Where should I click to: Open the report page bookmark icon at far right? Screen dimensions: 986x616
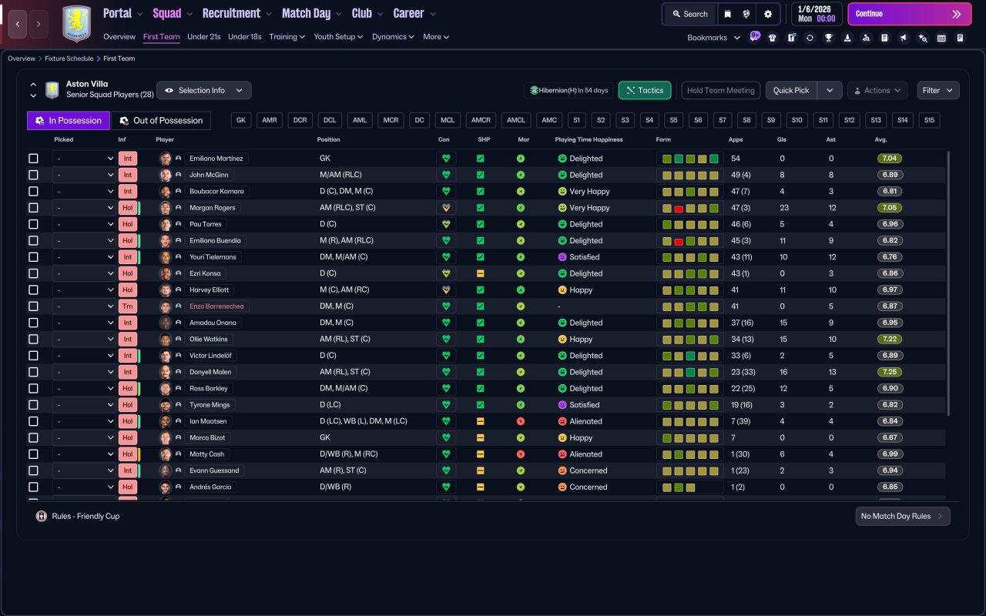tap(960, 37)
